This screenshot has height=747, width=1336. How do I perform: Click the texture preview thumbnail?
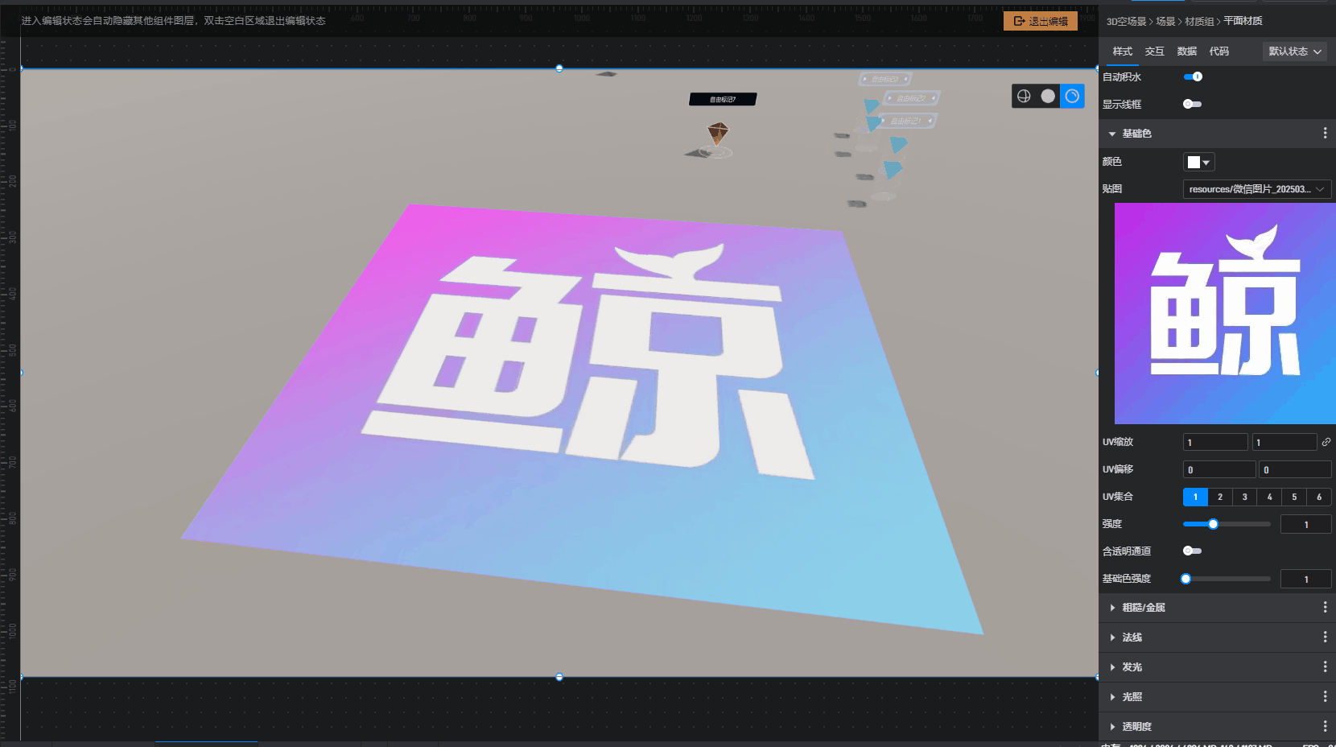tap(1225, 313)
